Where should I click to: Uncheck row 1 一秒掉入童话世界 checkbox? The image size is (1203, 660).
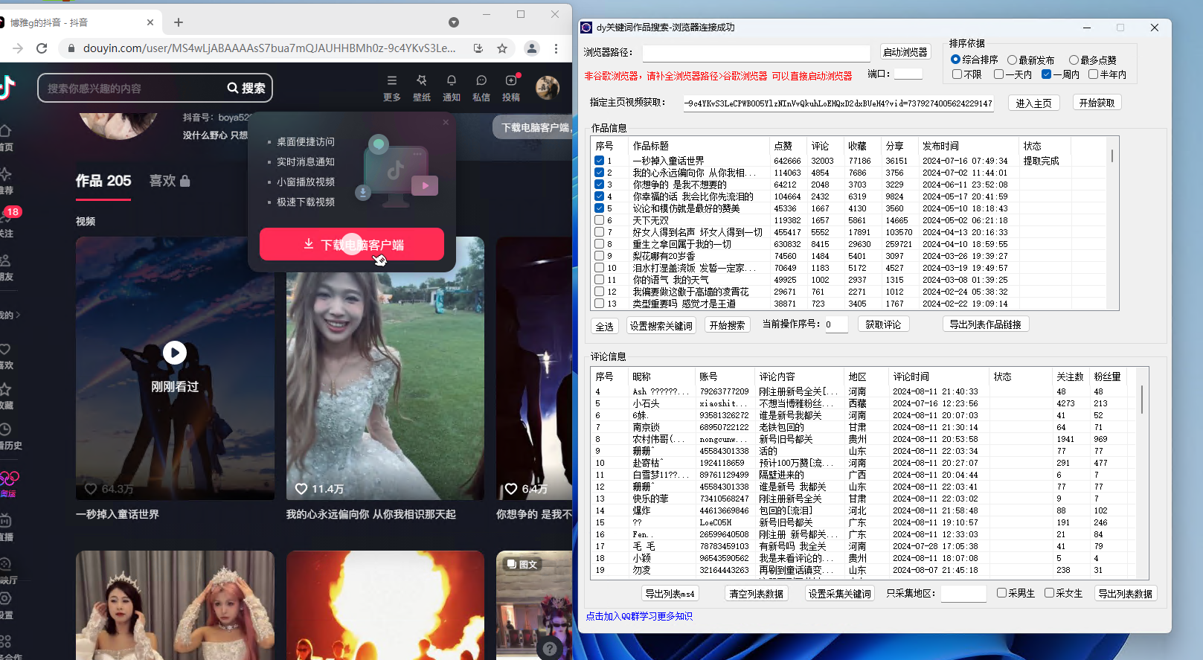[599, 160]
